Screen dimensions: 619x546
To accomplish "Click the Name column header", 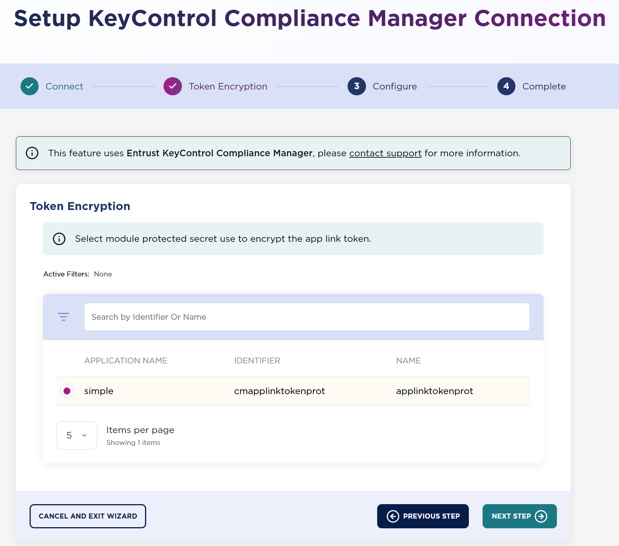I will (x=408, y=361).
